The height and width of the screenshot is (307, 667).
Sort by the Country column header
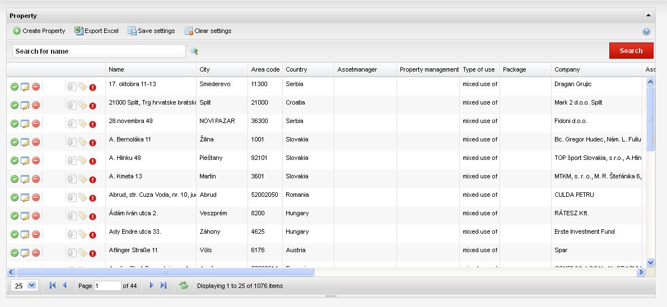308,70
